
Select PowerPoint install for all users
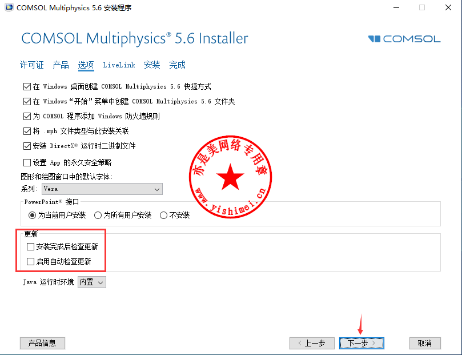pos(98,216)
